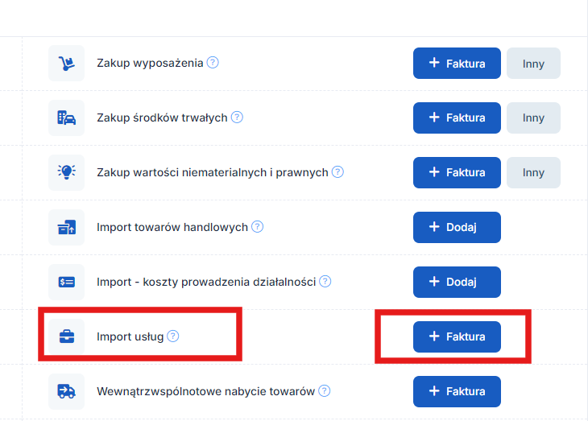Screen dimensions: 588x421
Task: Click the briefcase icon for Import usług
Action: (x=66, y=336)
